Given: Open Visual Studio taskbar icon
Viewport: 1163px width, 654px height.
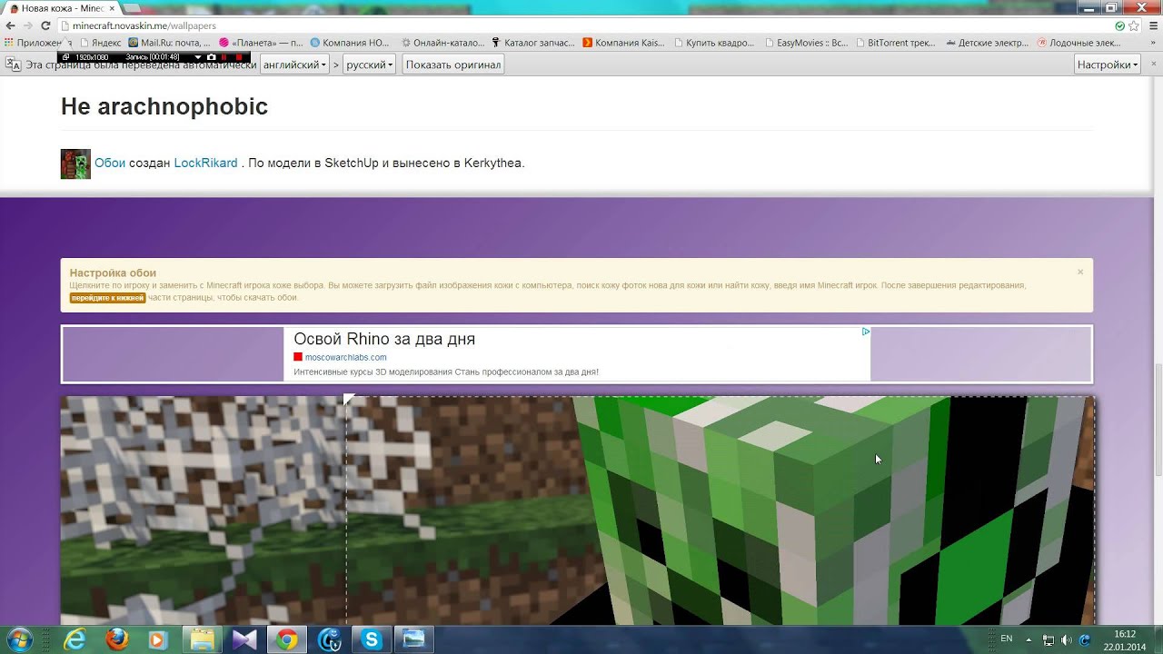Looking at the screenshot, I should tap(244, 639).
